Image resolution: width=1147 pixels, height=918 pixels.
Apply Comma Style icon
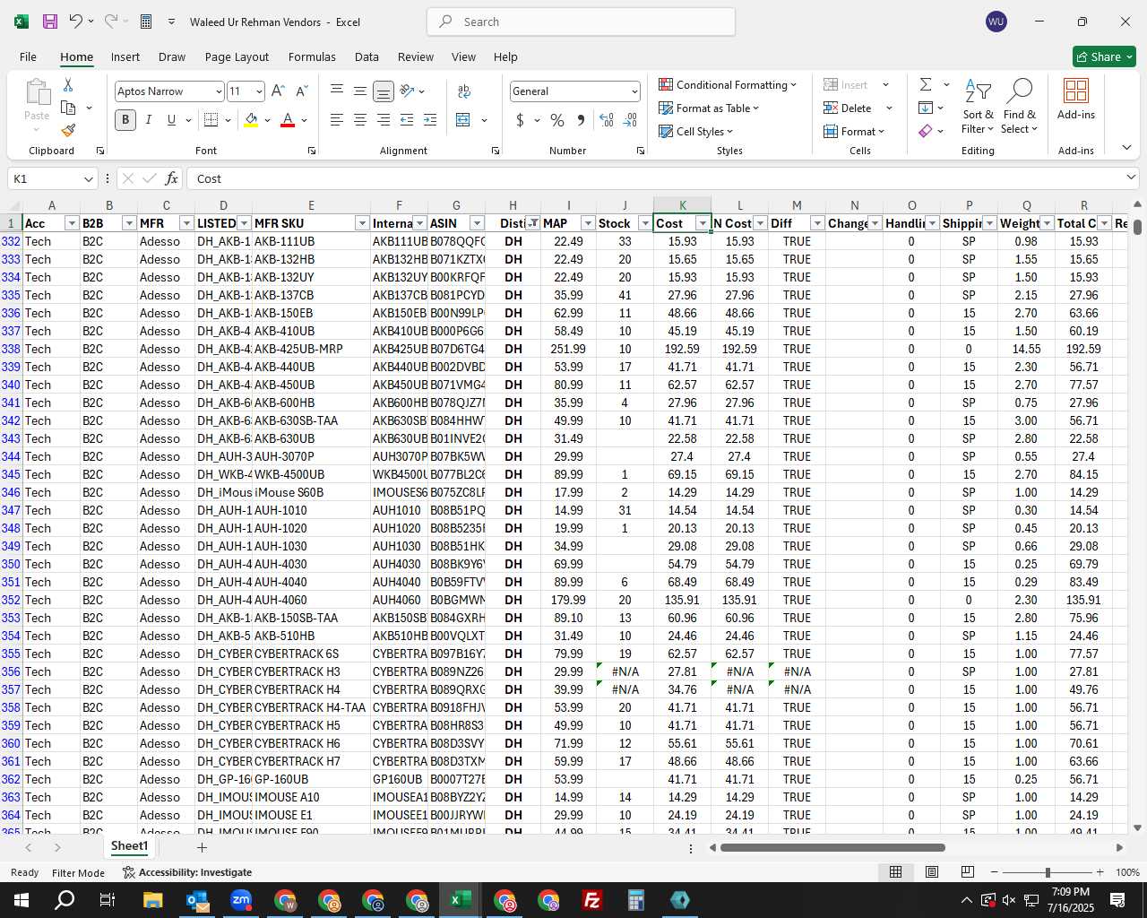581,120
